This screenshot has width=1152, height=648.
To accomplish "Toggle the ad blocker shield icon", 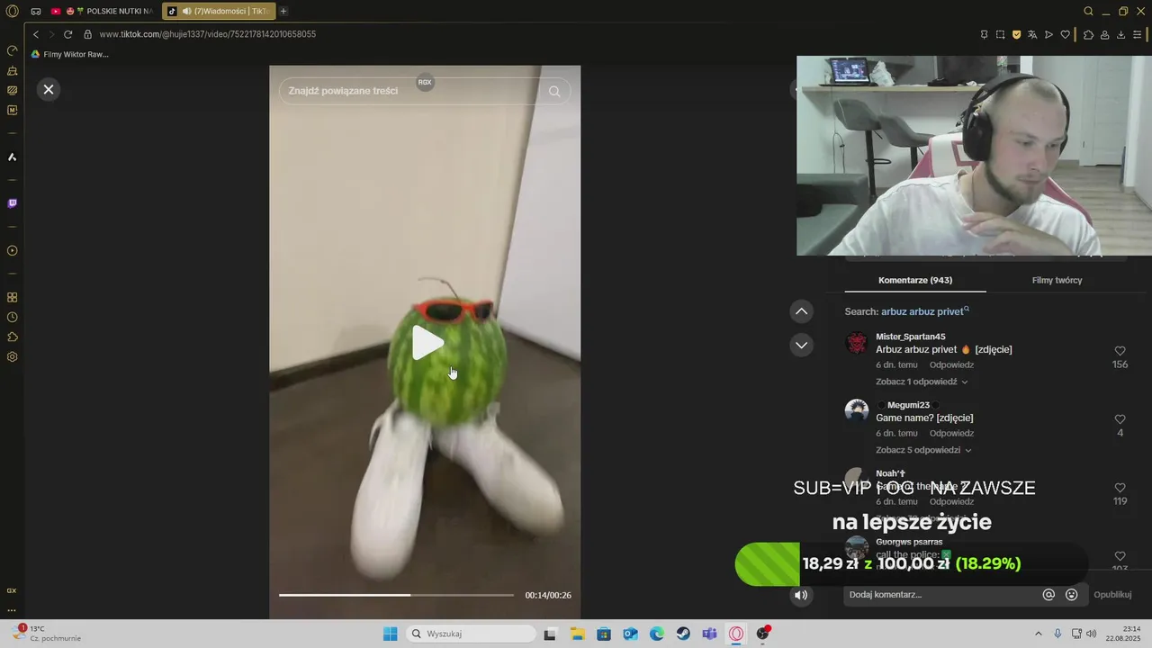I will coord(1017,34).
